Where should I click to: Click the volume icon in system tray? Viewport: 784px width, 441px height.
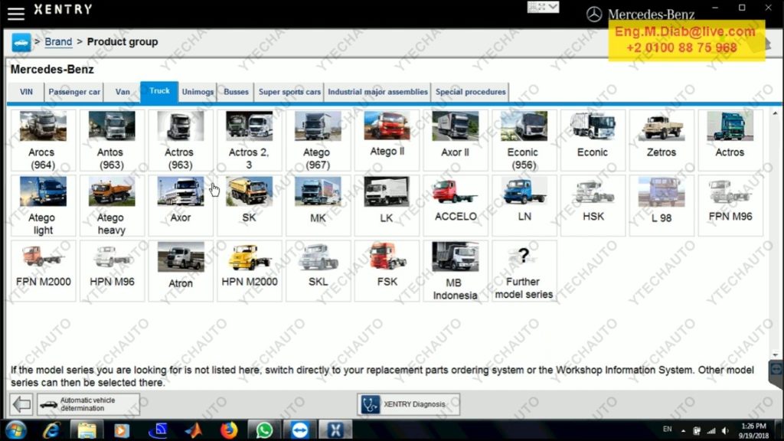coord(724,430)
